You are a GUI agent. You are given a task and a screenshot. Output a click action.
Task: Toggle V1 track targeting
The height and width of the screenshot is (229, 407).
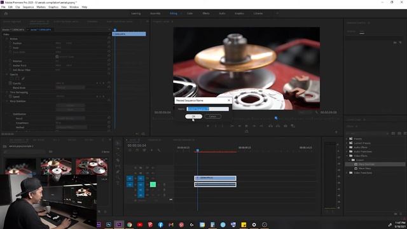[x=141, y=178]
